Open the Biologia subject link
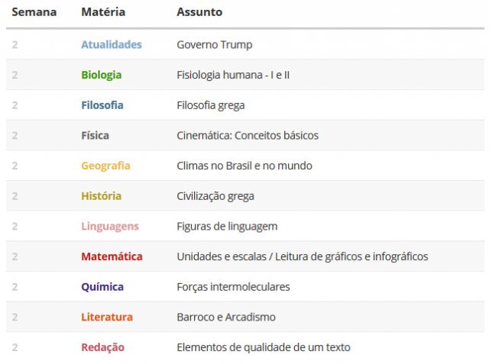This screenshot has width=489, height=364. coord(102,75)
